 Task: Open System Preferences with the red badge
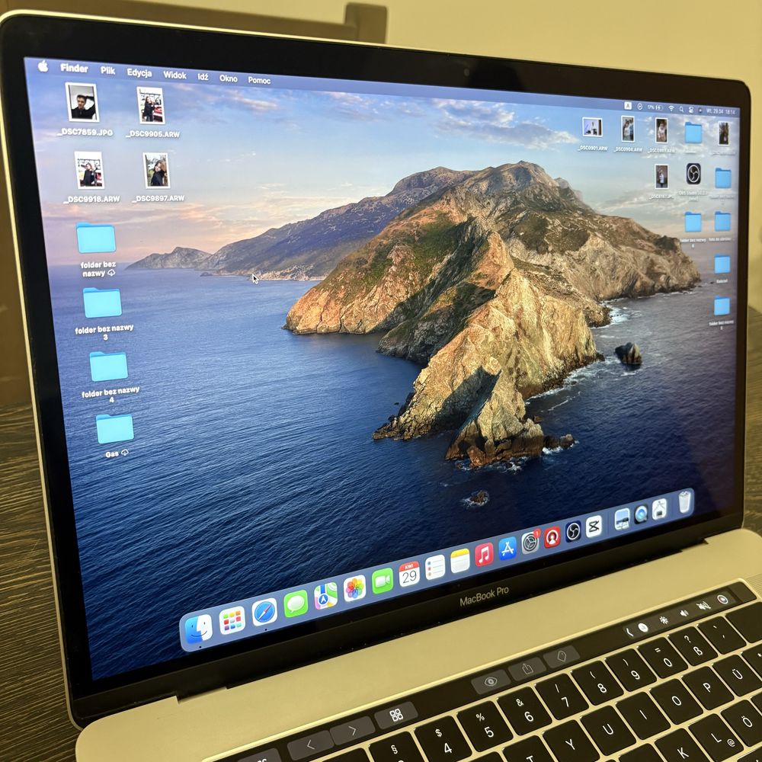click(530, 543)
